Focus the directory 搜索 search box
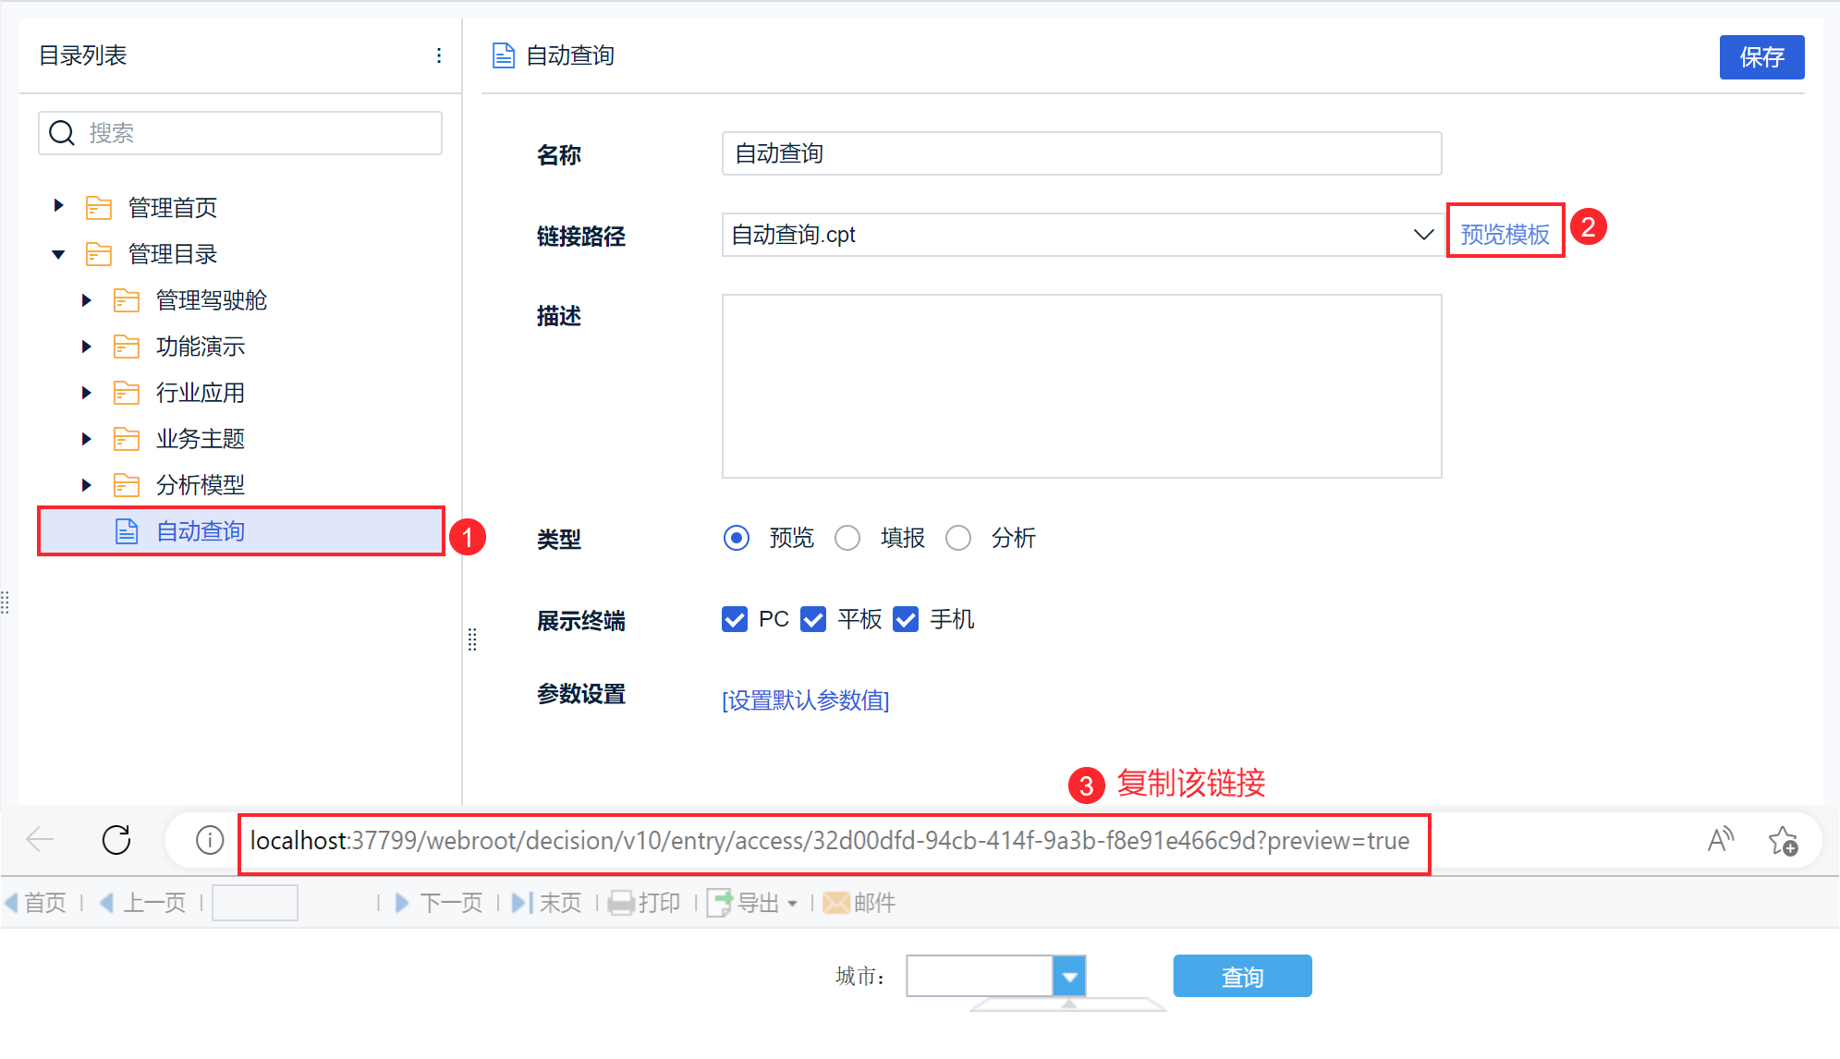This screenshot has width=1840, height=1059. point(240,133)
